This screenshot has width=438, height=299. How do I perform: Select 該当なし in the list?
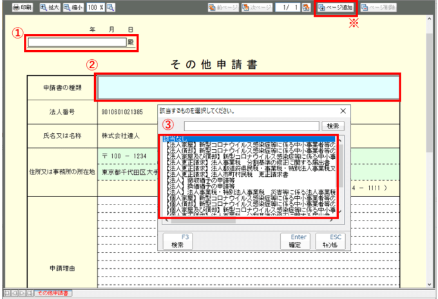tap(249, 139)
